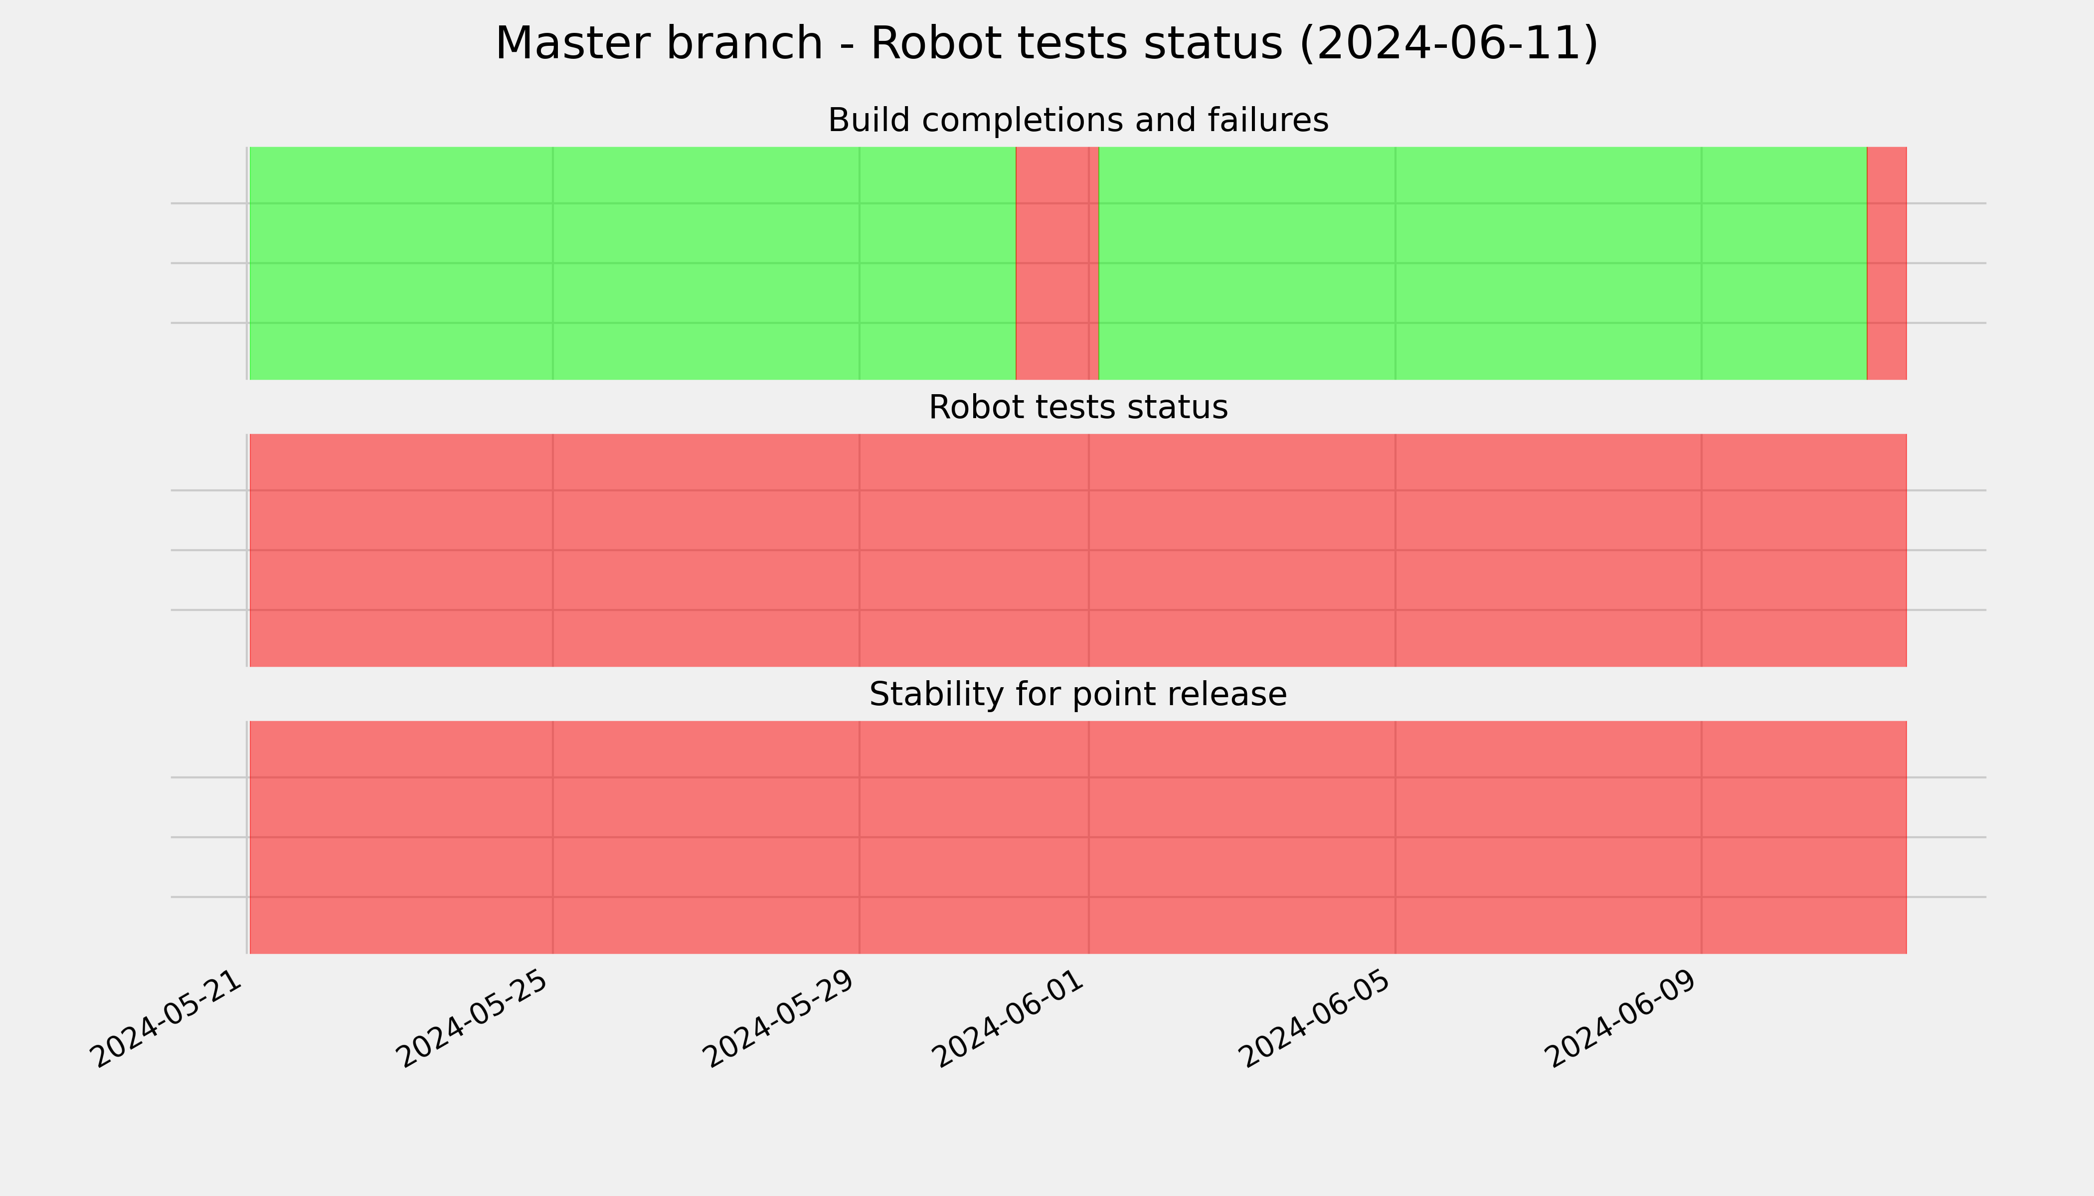Click the 2024-05-21 x-axis date label

pyautogui.click(x=168, y=1019)
